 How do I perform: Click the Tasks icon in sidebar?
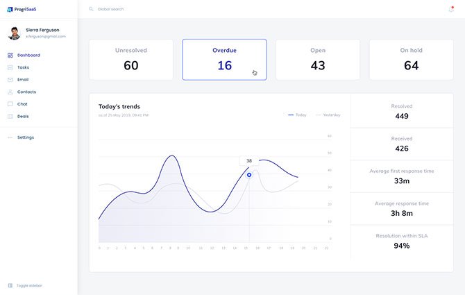10,67
